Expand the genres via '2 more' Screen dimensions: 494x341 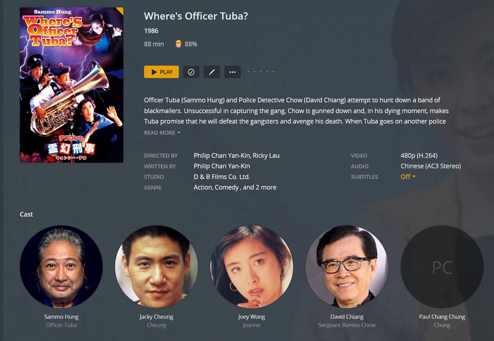click(x=266, y=187)
